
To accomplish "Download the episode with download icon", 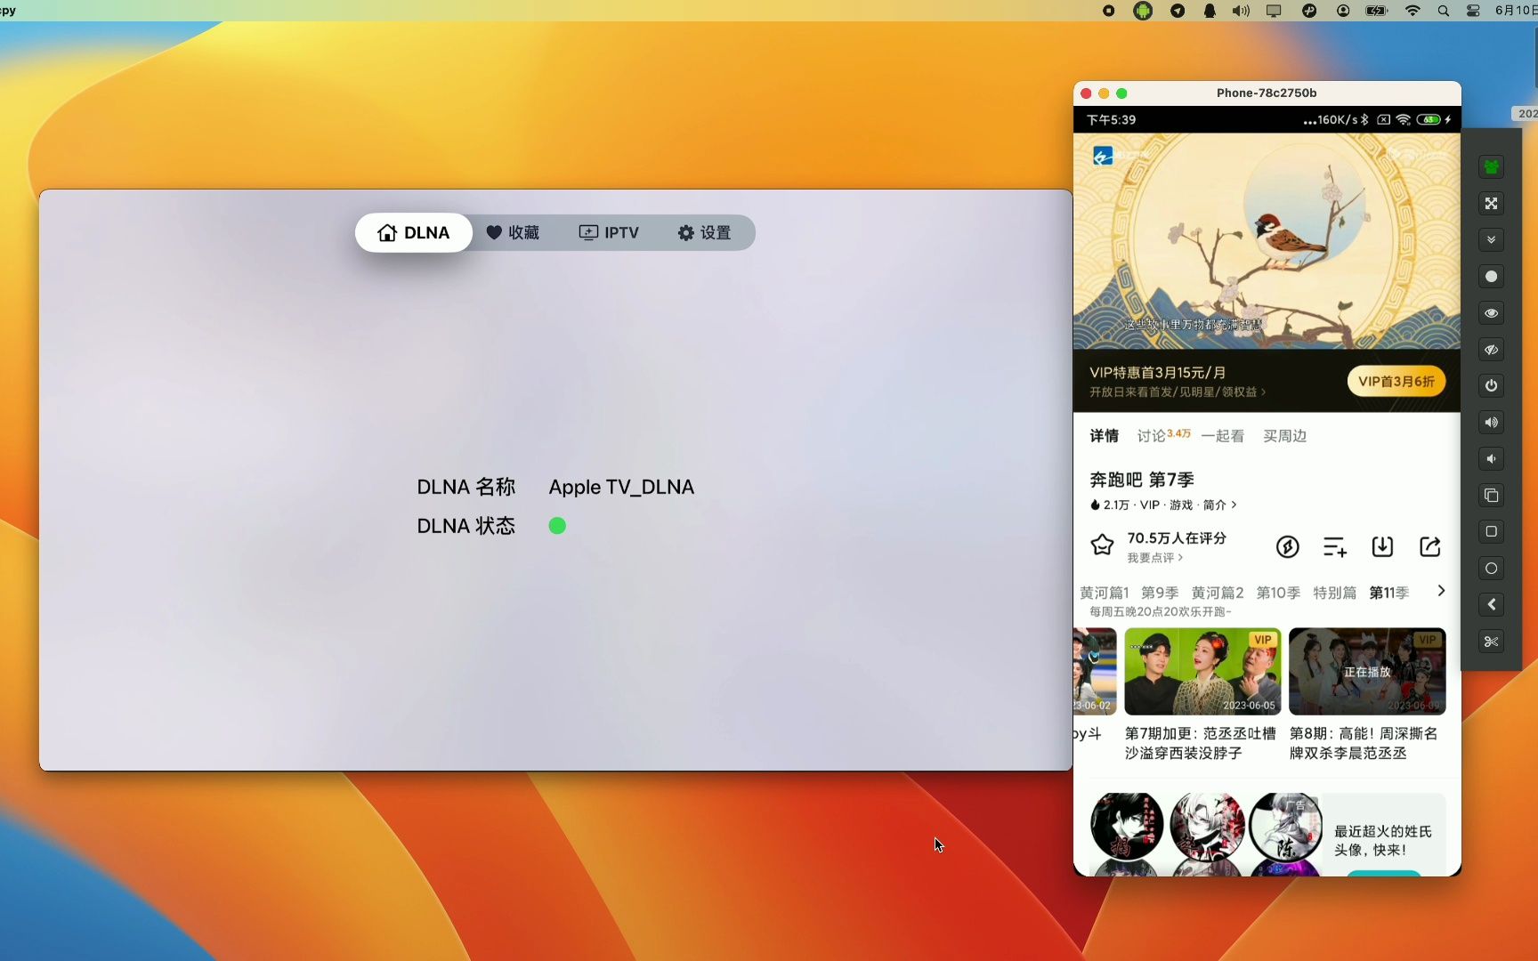I will tap(1382, 546).
